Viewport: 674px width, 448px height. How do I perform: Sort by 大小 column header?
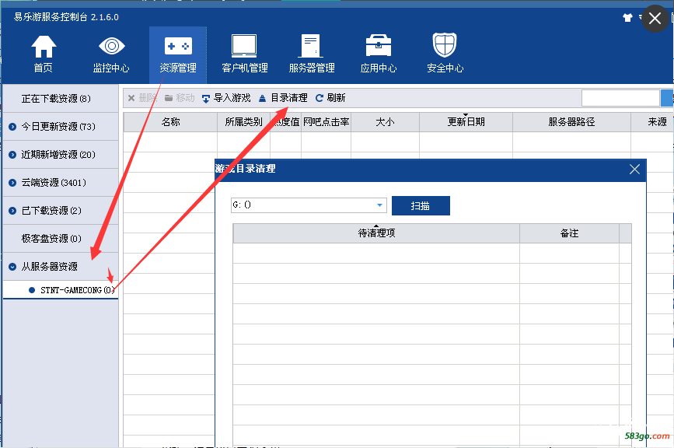pos(385,122)
